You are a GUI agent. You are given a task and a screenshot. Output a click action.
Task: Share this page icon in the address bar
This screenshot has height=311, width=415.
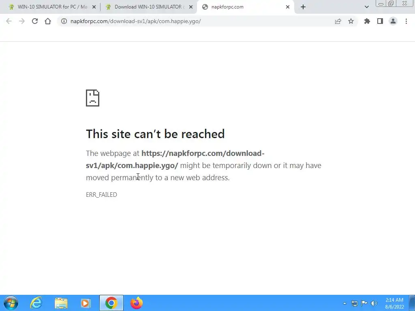pos(338,21)
